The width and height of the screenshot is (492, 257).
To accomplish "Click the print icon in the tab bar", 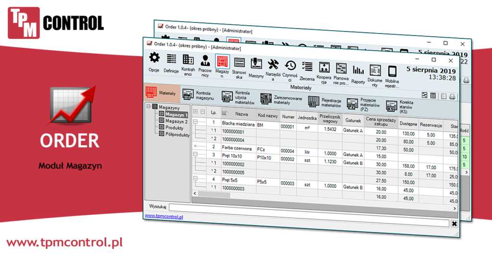I will [x=452, y=97].
